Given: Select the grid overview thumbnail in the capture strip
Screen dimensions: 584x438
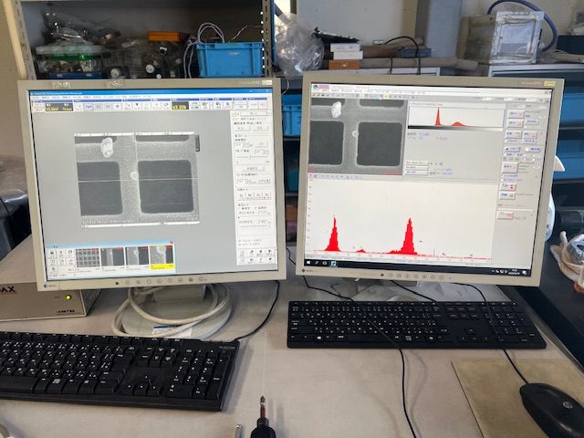Looking at the screenshot, I should click(x=88, y=257).
